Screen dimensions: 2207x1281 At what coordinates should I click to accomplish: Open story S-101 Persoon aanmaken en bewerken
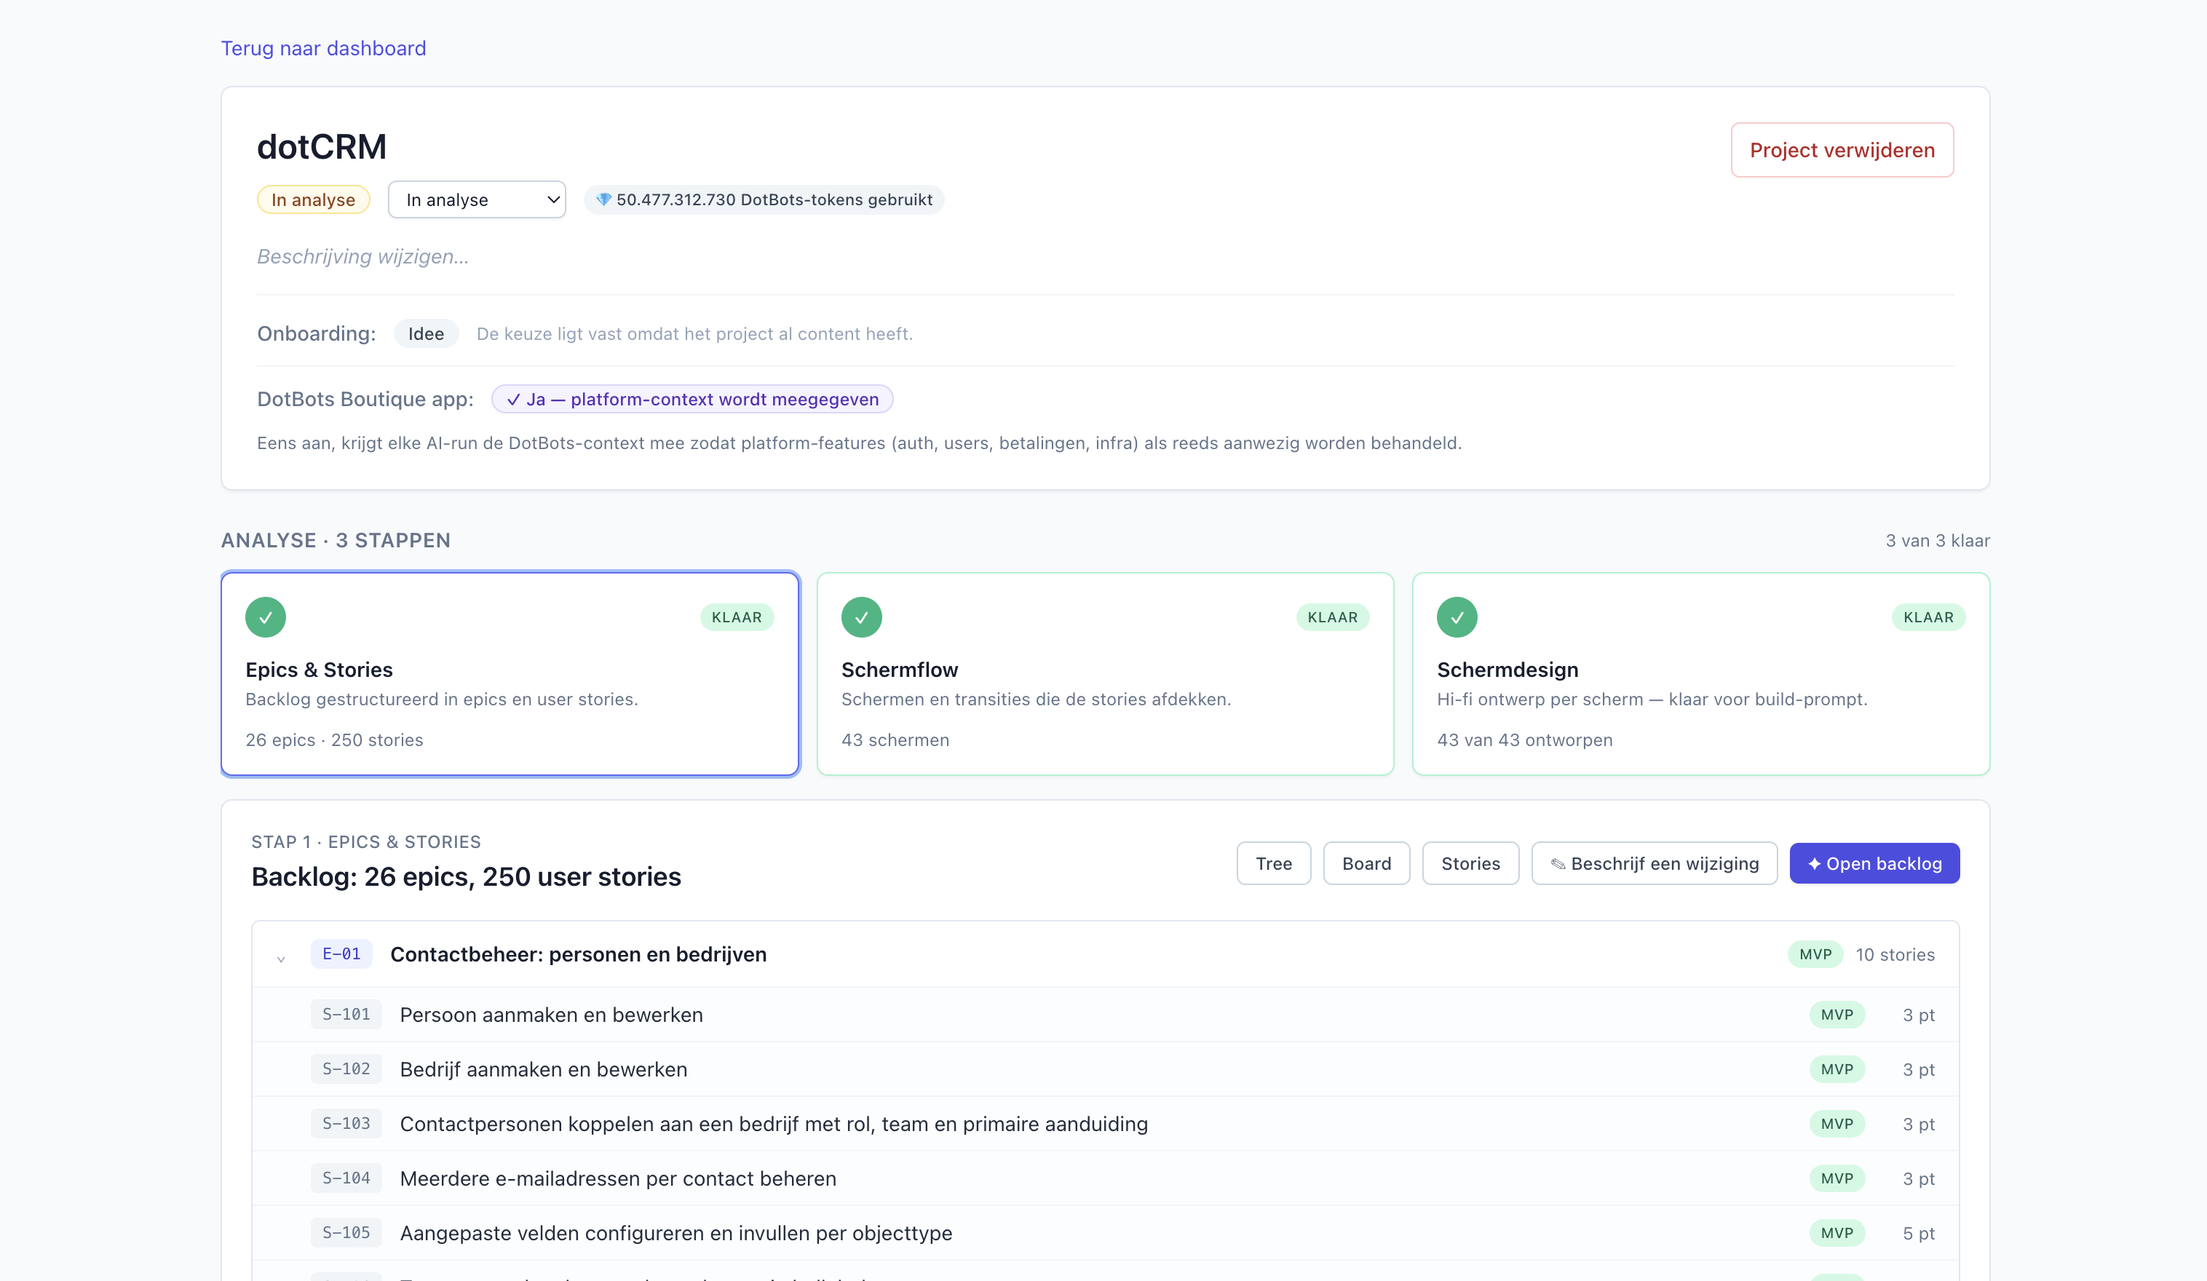pos(1105,1015)
